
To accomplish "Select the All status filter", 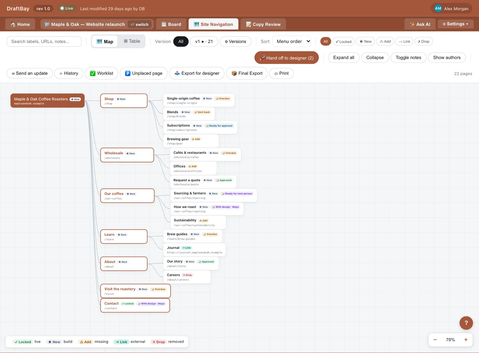I will (x=326, y=42).
